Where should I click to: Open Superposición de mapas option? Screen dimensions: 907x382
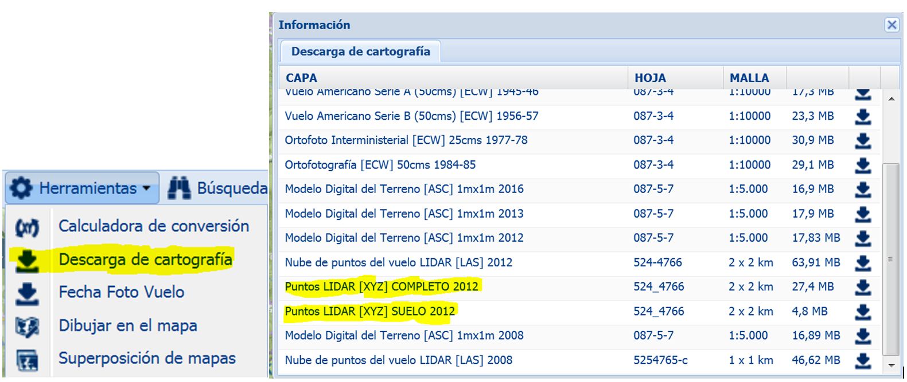pos(146,359)
